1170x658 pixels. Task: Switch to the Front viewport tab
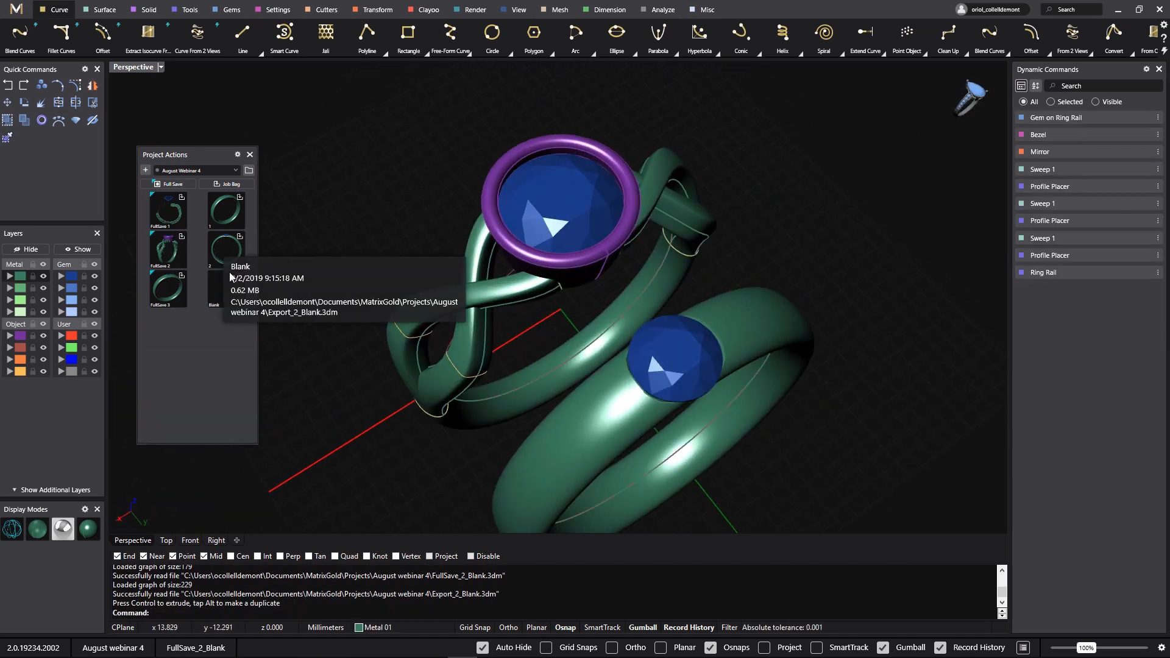click(190, 540)
